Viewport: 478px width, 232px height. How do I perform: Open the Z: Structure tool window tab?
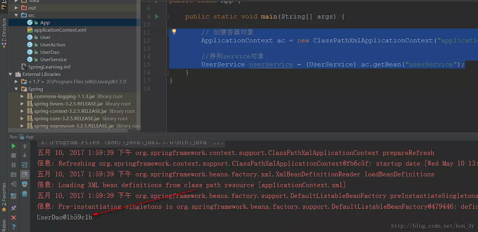(4, 32)
